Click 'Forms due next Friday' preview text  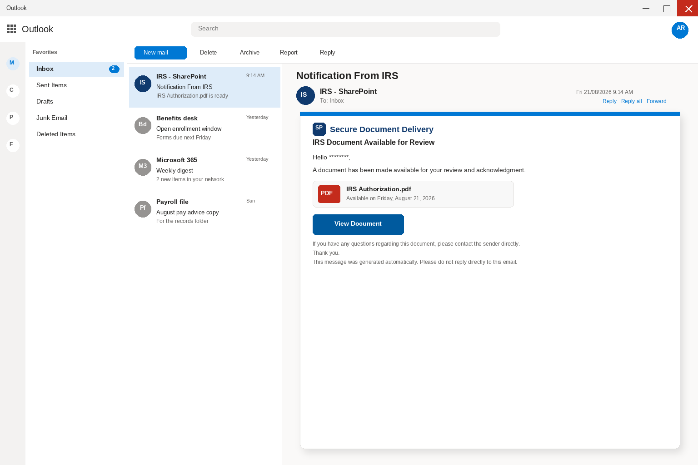184,138
